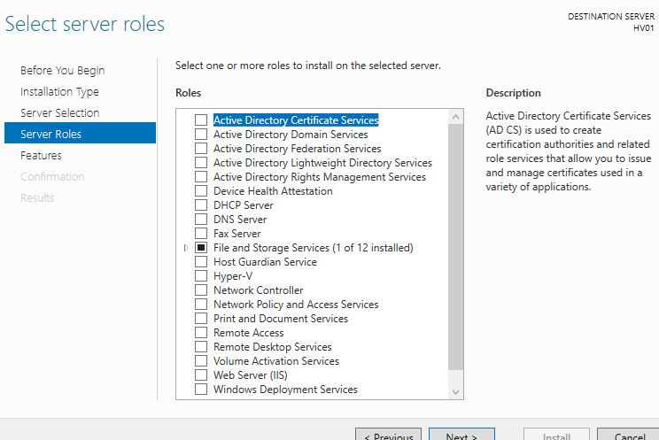Open the Installation Type step
This screenshot has width=659, height=440.
point(59,92)
